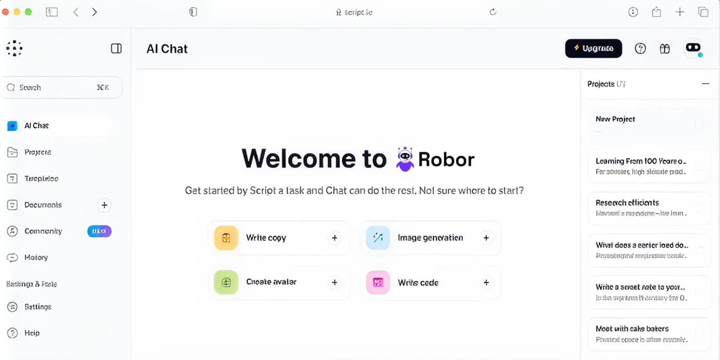720x360 pixels.
Task: Tick the New Project checkbox
Action: tap(699, 124)
